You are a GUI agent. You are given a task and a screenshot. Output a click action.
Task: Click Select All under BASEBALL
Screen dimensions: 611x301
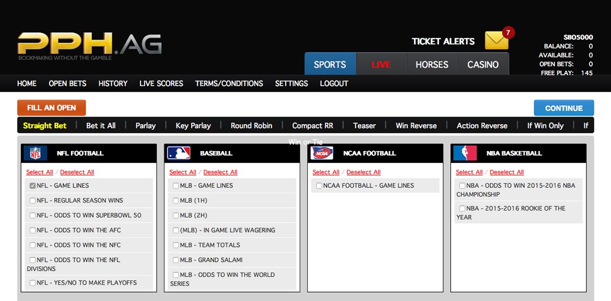(183, 172)
